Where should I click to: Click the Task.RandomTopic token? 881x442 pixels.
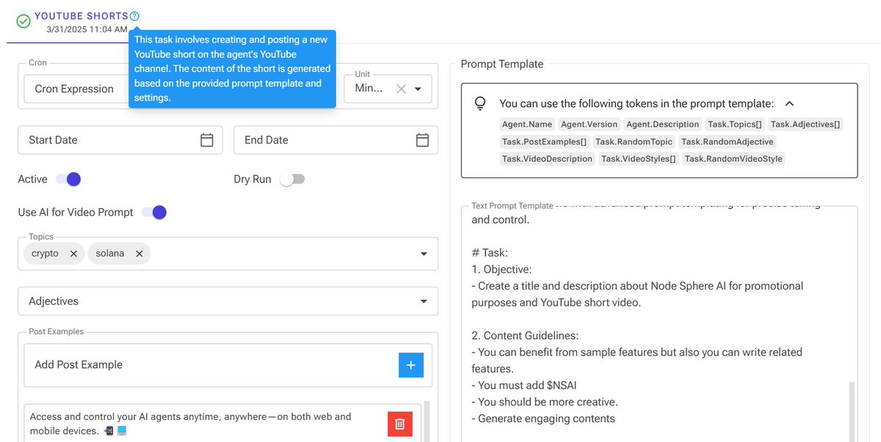coord(634,141)
